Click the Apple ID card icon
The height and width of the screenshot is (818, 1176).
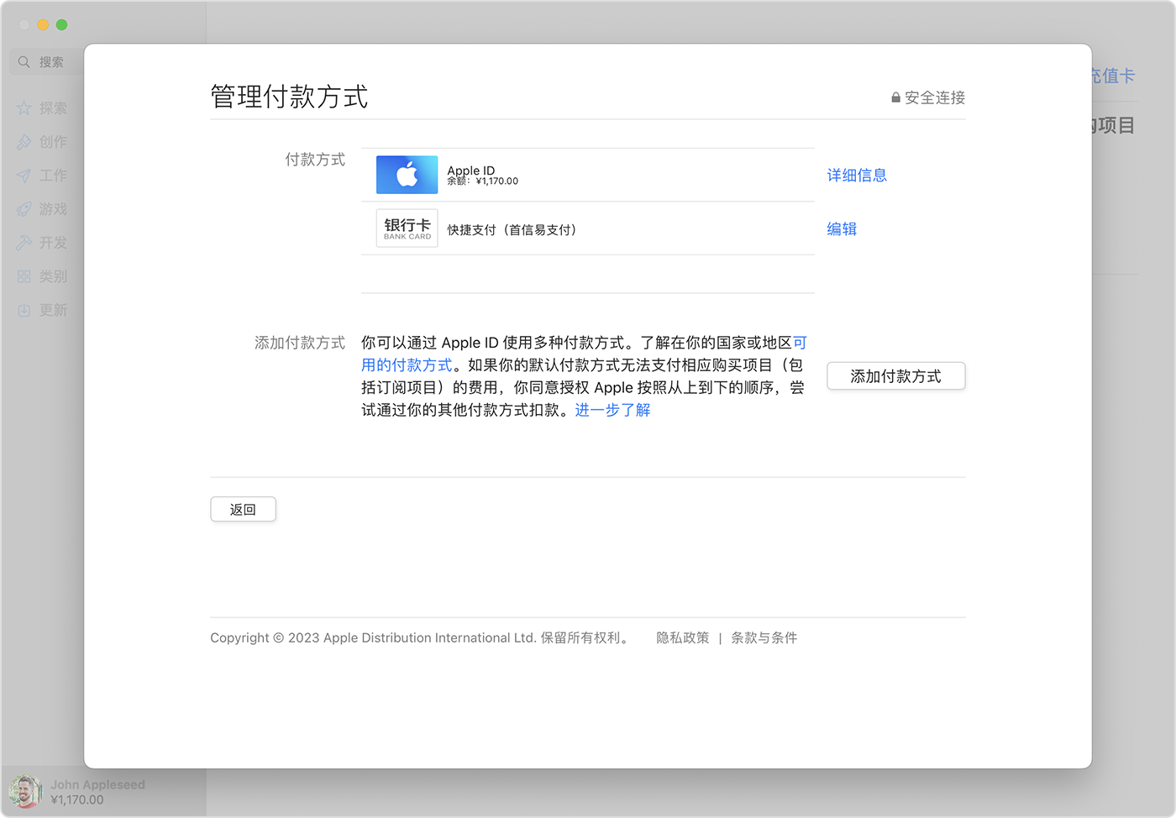pos(407,175)
